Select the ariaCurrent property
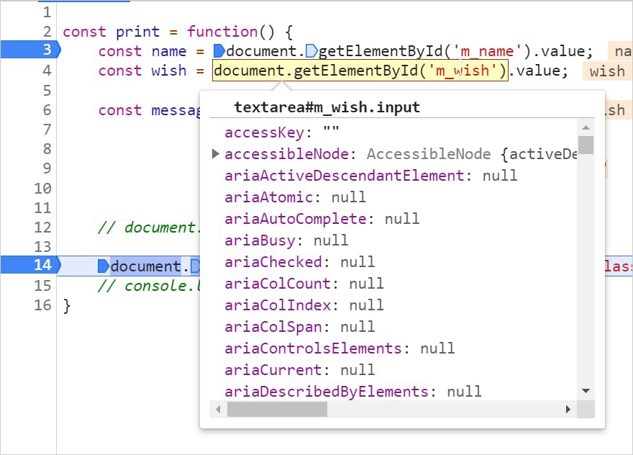The image size is (633, 455). click(299, 370)
